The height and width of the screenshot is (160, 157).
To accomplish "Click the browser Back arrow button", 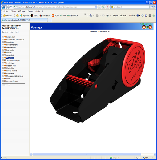I will pos(3,7).
